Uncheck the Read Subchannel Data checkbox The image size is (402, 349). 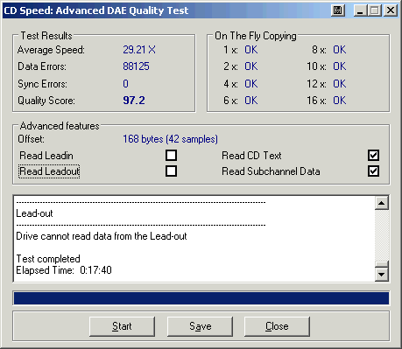pyautogui.click(x=373, y=171)
